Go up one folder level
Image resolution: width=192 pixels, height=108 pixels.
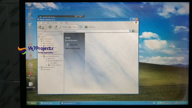click(x=56, y=27)
